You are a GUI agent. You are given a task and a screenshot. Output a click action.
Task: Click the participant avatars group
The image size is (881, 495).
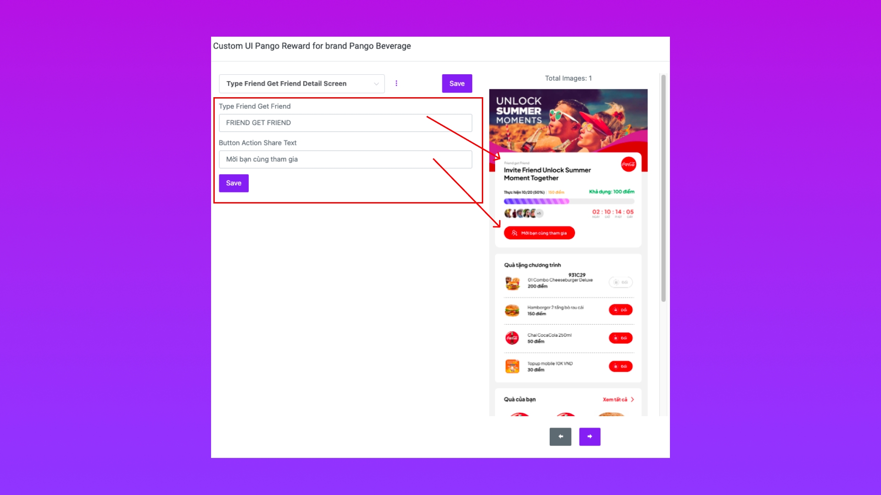coord(523,213)
